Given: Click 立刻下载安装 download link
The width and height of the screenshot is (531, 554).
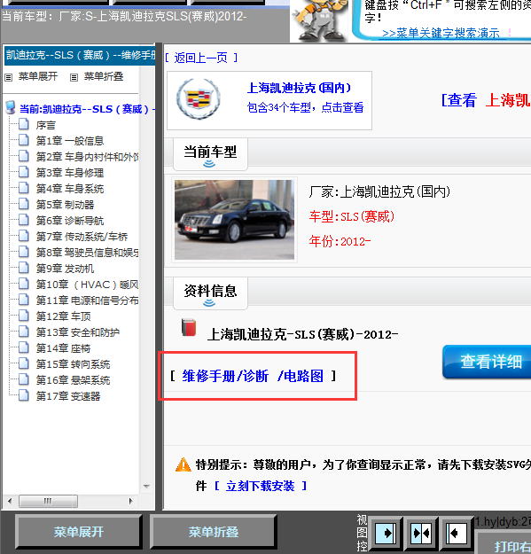Looking at the screenshot, I should click(x=260, y=486).
